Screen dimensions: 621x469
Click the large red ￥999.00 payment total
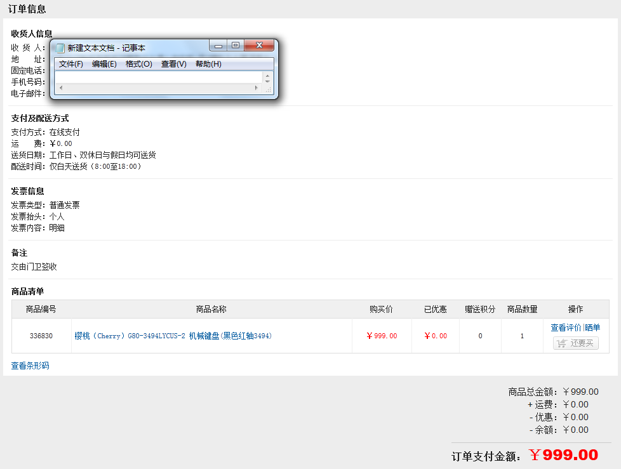(x=564, y=455)
